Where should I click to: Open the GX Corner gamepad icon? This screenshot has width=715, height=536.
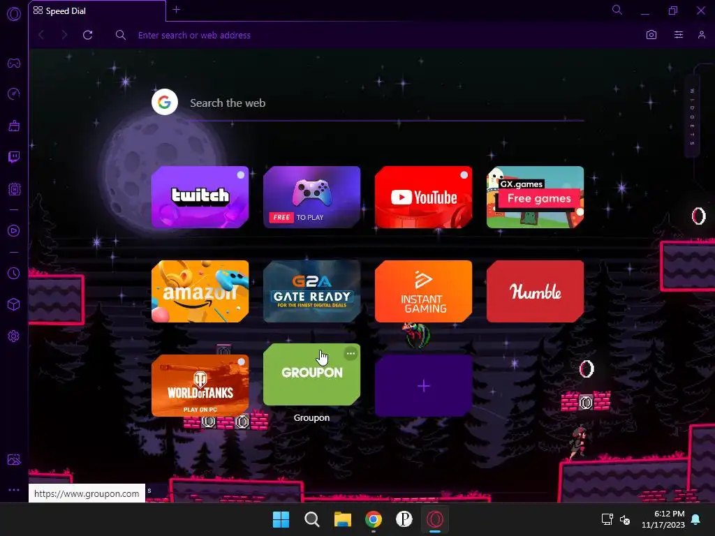click(x=14, y=64)
